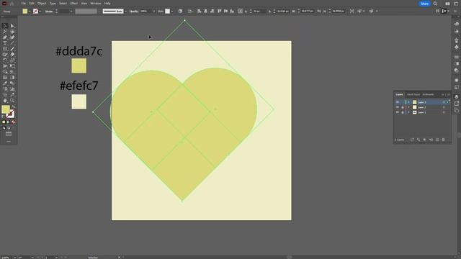Select the Eraser tool
The width and height of the screenshot is (461, 259).
[12, 55]
